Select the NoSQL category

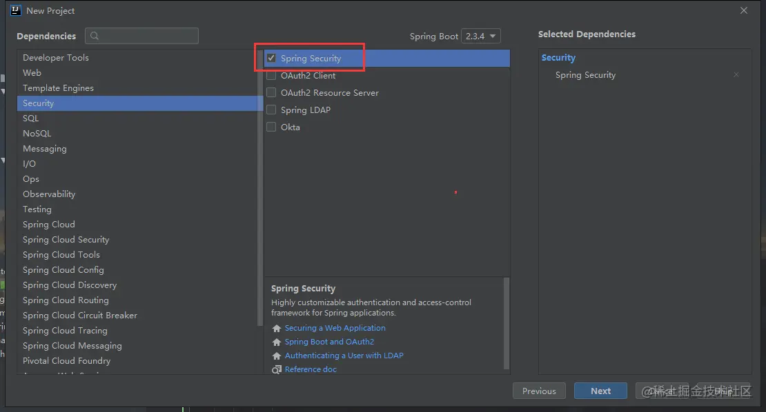tap(139, 133)
